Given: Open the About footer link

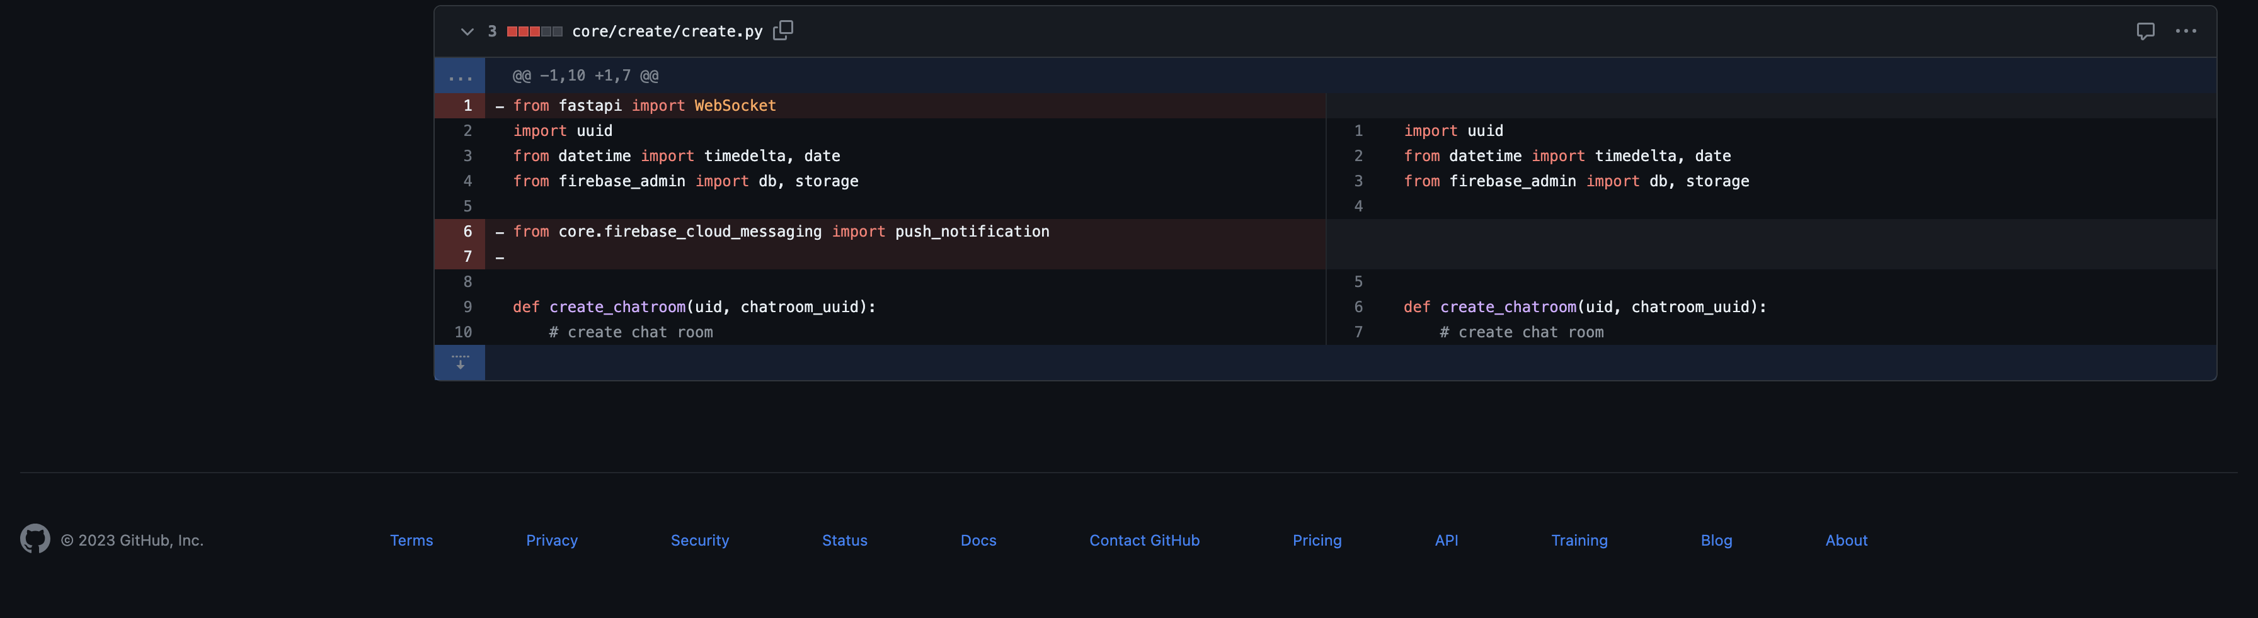Looking at the screenshot, I should [x=1846, y=540].
